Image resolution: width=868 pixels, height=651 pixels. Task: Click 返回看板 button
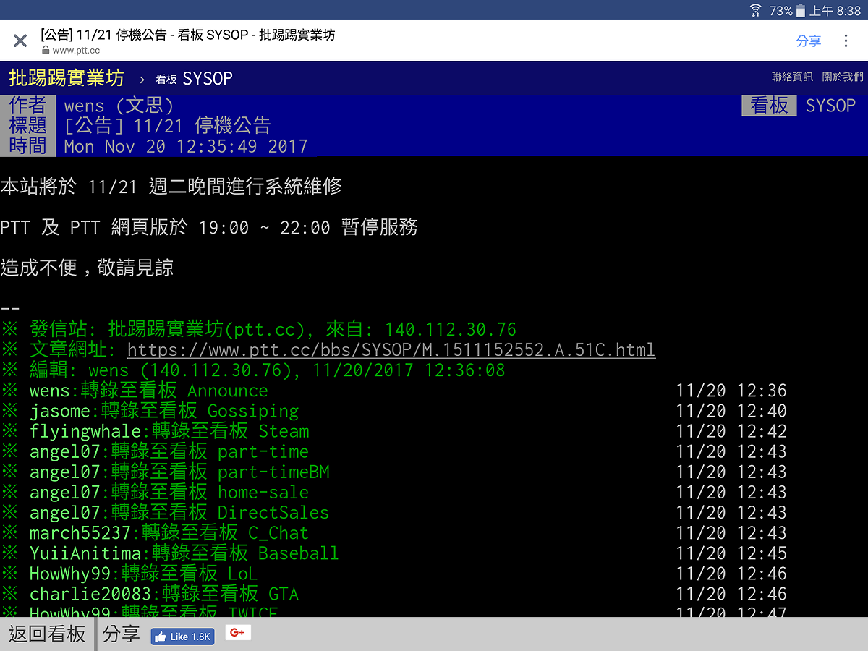pyautogui.click(x=47, y=634)
